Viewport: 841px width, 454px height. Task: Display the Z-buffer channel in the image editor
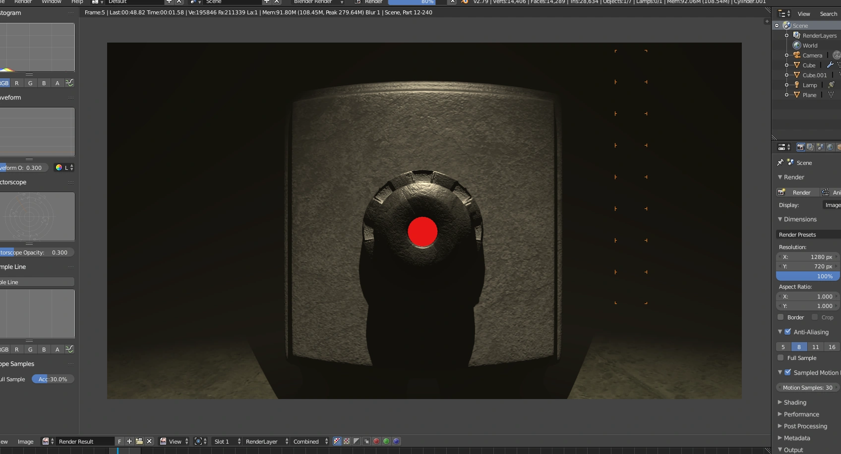(366, 441)
